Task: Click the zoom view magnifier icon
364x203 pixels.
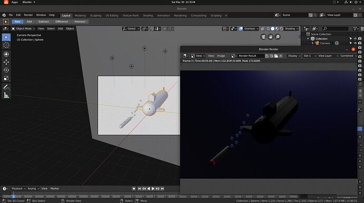Action: click(277, 37)
